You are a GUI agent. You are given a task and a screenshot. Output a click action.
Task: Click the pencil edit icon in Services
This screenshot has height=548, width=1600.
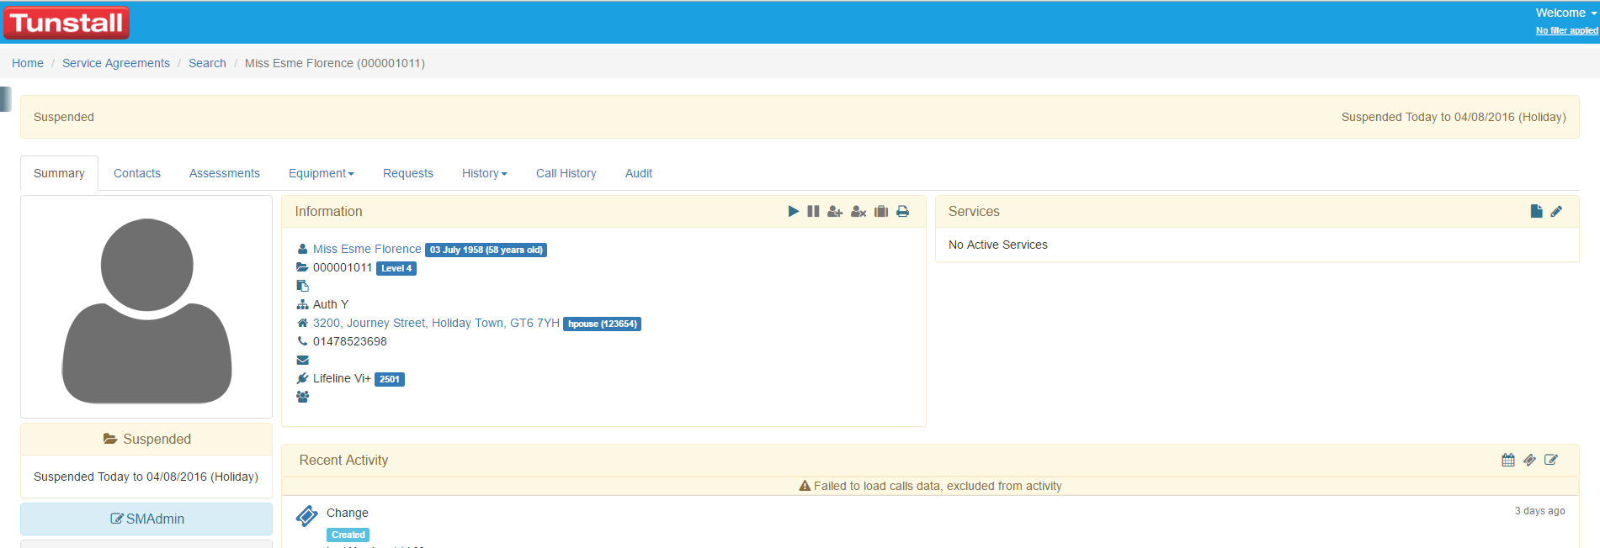pos(1556,212)
